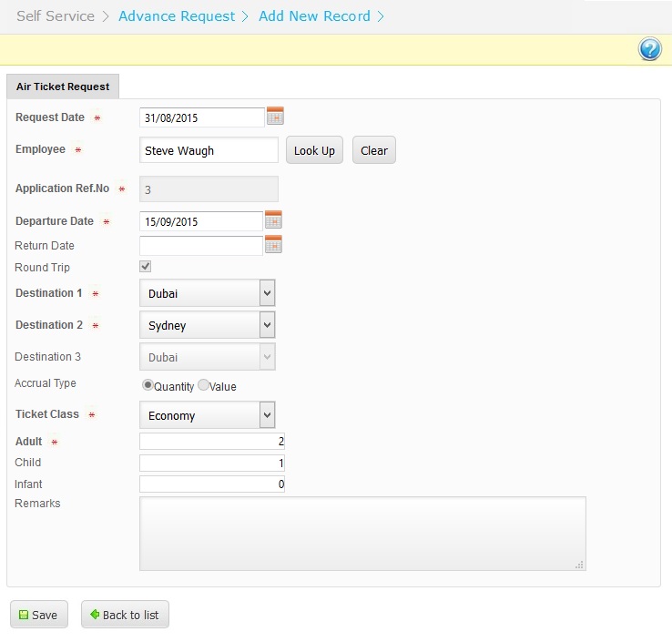This screenshot has height=642, width=672.
Task: Focus the Request Date input field
Action: tap(202, 117)
